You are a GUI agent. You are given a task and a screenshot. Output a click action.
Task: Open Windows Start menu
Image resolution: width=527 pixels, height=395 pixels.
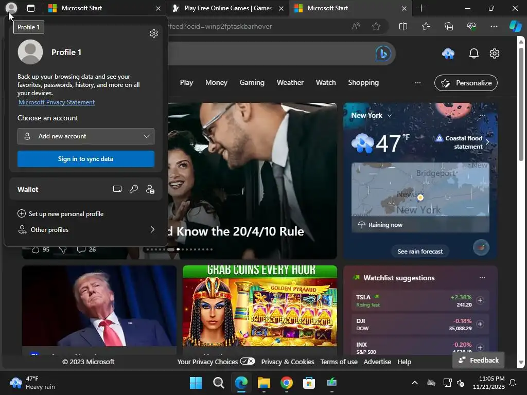click(x=196, y=383)
